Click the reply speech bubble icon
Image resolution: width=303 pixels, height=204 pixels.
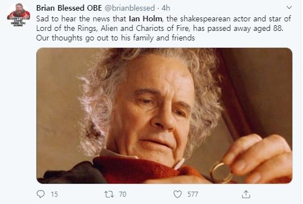click(x=40, y=194)
